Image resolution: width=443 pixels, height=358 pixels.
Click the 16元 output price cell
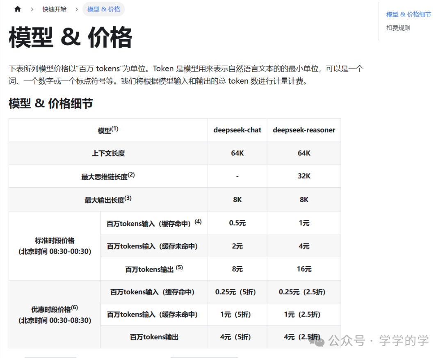tap(304, 269)
